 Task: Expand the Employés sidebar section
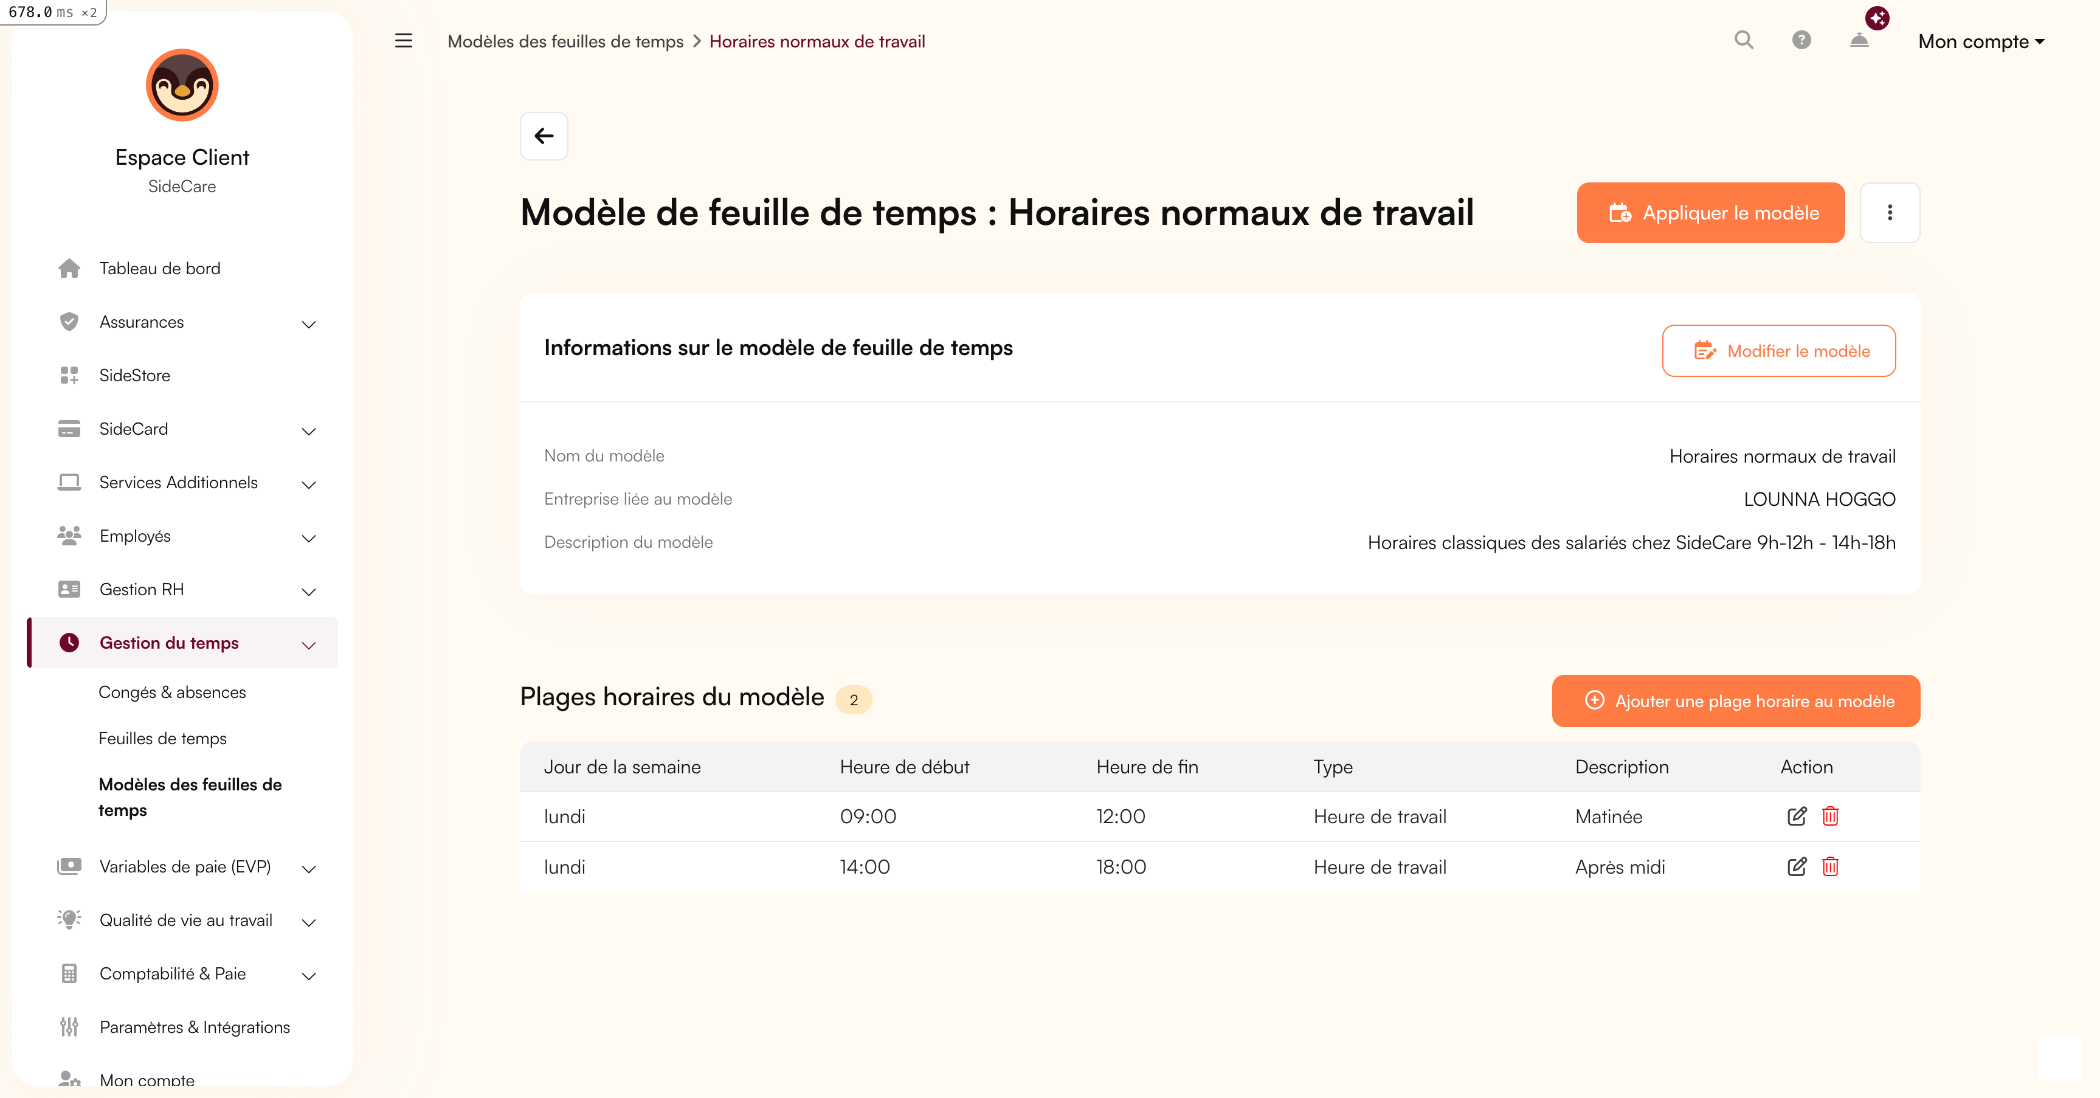[x=308, y=537]
